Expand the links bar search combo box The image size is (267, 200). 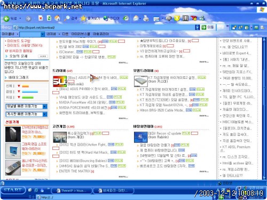(43, 34)
